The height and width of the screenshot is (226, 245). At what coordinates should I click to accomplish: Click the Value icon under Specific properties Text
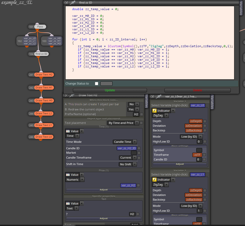(68, 203)
